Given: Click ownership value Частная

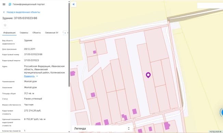Looking at the screenshot, I should tap(29, 105).
